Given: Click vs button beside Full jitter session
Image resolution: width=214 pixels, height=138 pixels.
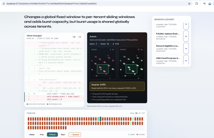Looking at the screenshot, I should click(186, 36).
